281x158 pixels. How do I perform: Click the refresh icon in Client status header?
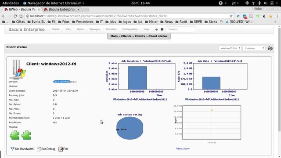(270, 48)
